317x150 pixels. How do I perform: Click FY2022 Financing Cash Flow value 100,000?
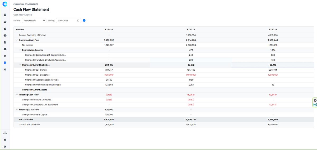coord(109,110)
